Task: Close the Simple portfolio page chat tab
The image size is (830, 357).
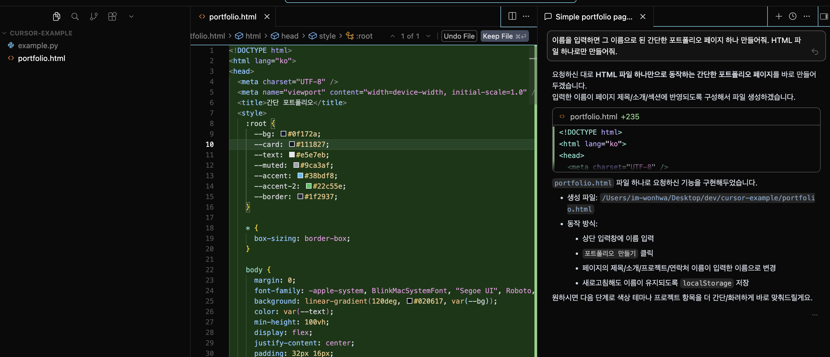Action: (643, 17)
